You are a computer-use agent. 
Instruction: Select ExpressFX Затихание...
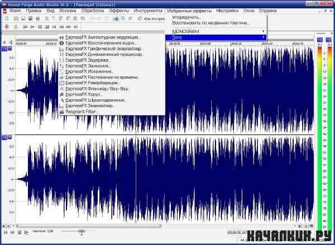point(112,66)
